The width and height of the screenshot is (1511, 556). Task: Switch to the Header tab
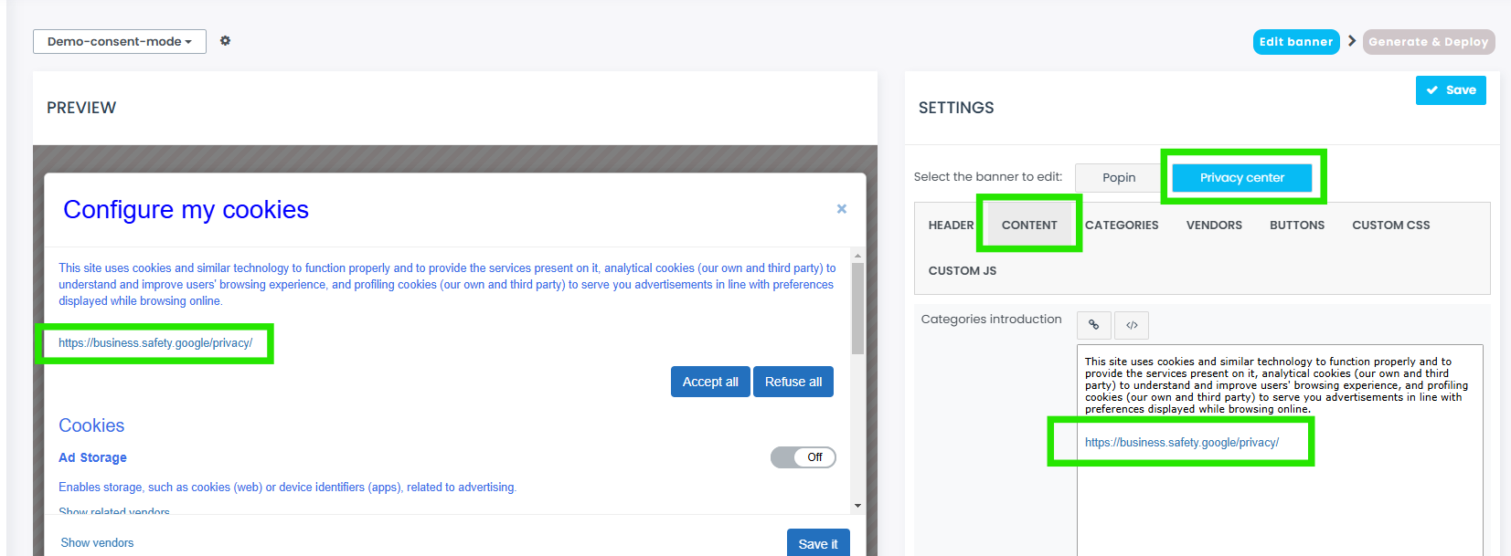(x=951, y=226)
